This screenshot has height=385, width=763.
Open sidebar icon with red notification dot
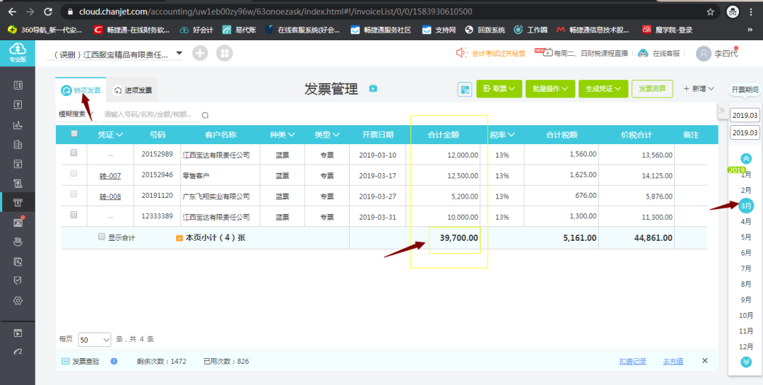(18, 223)
